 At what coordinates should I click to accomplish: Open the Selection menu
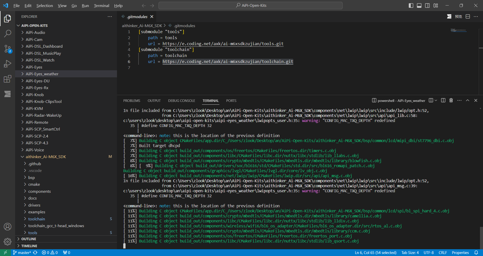[45, 6]
